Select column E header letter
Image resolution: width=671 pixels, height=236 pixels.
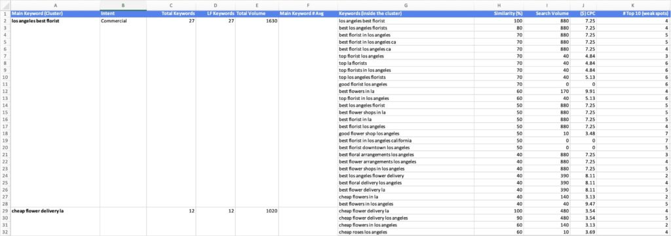257,5
